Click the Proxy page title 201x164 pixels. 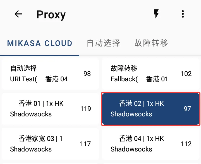tap(51, 15)
